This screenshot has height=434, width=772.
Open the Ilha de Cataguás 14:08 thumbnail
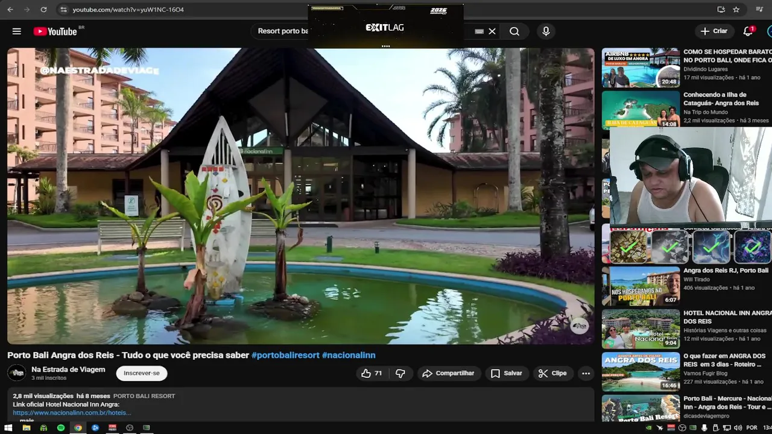641,110
